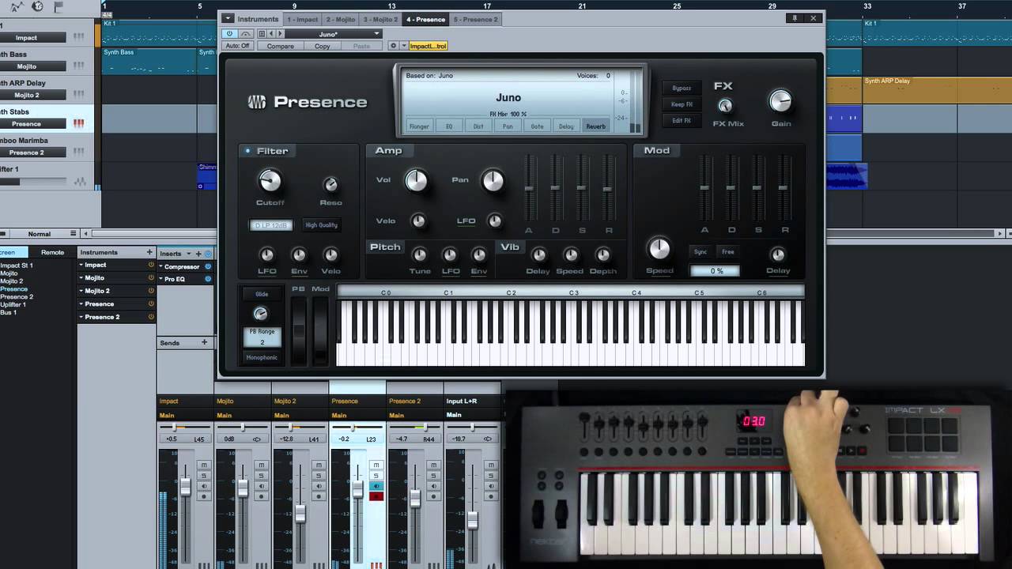This screenshot has height=569, width=1012.
Task: Open the Remote tab
Action: point(53,252)
